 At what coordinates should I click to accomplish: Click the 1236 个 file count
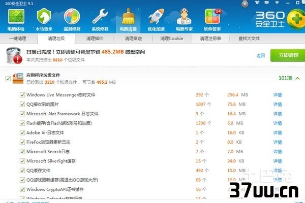(203, 123)
